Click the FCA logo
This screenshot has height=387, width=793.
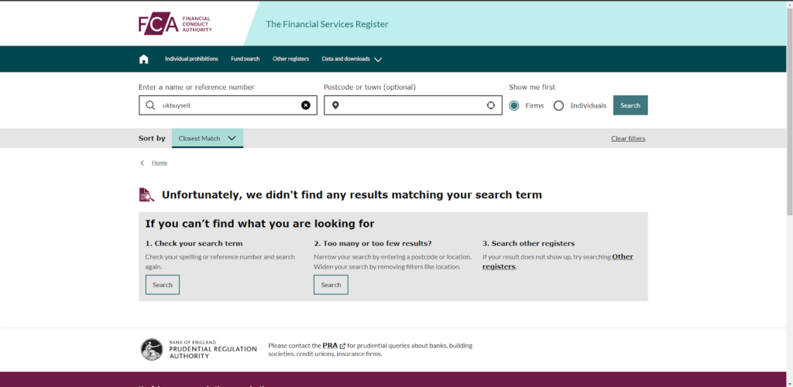point(175,24)
